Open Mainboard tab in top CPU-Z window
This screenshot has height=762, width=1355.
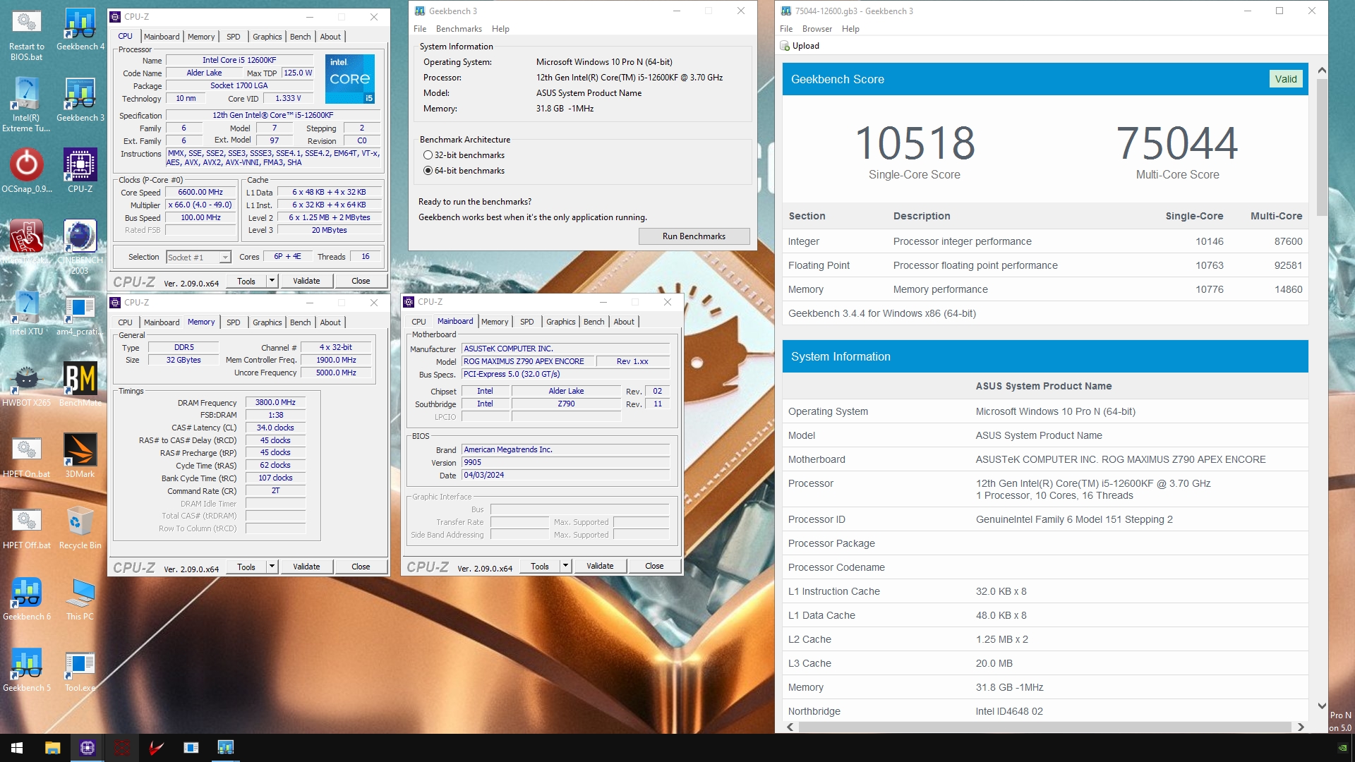162,37
